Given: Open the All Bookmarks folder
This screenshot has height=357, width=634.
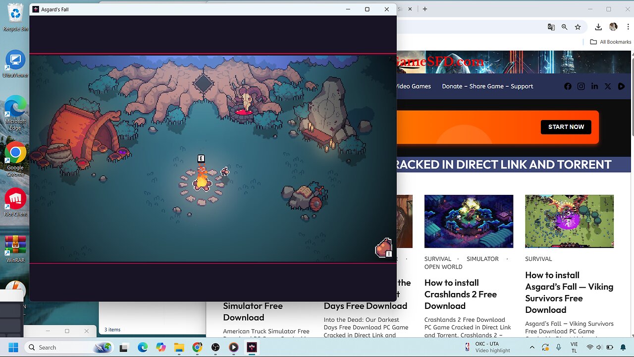Looking at the screenshot, I should coord(611,42).
